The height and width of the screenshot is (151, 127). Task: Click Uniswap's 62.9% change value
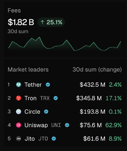click(x=113, y=125)
